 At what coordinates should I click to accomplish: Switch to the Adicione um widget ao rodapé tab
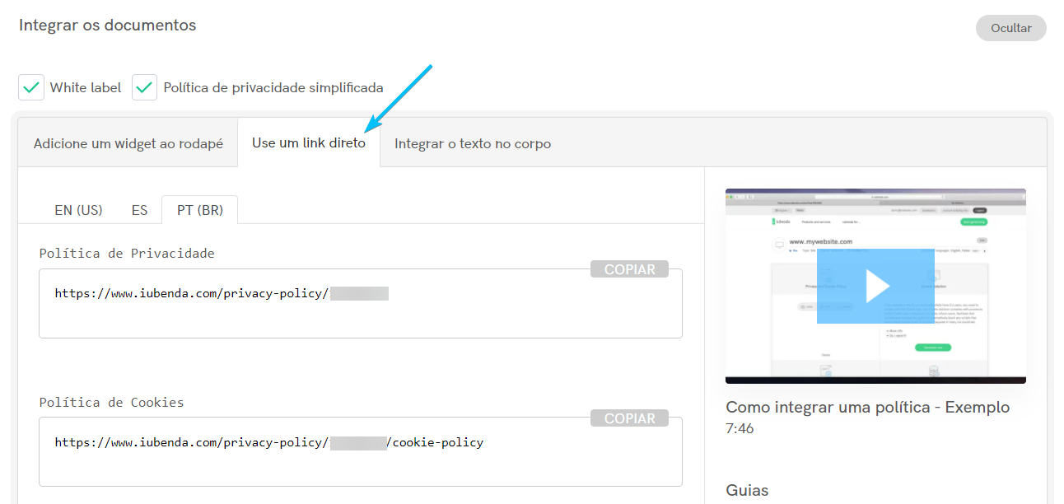click(128, 142)
